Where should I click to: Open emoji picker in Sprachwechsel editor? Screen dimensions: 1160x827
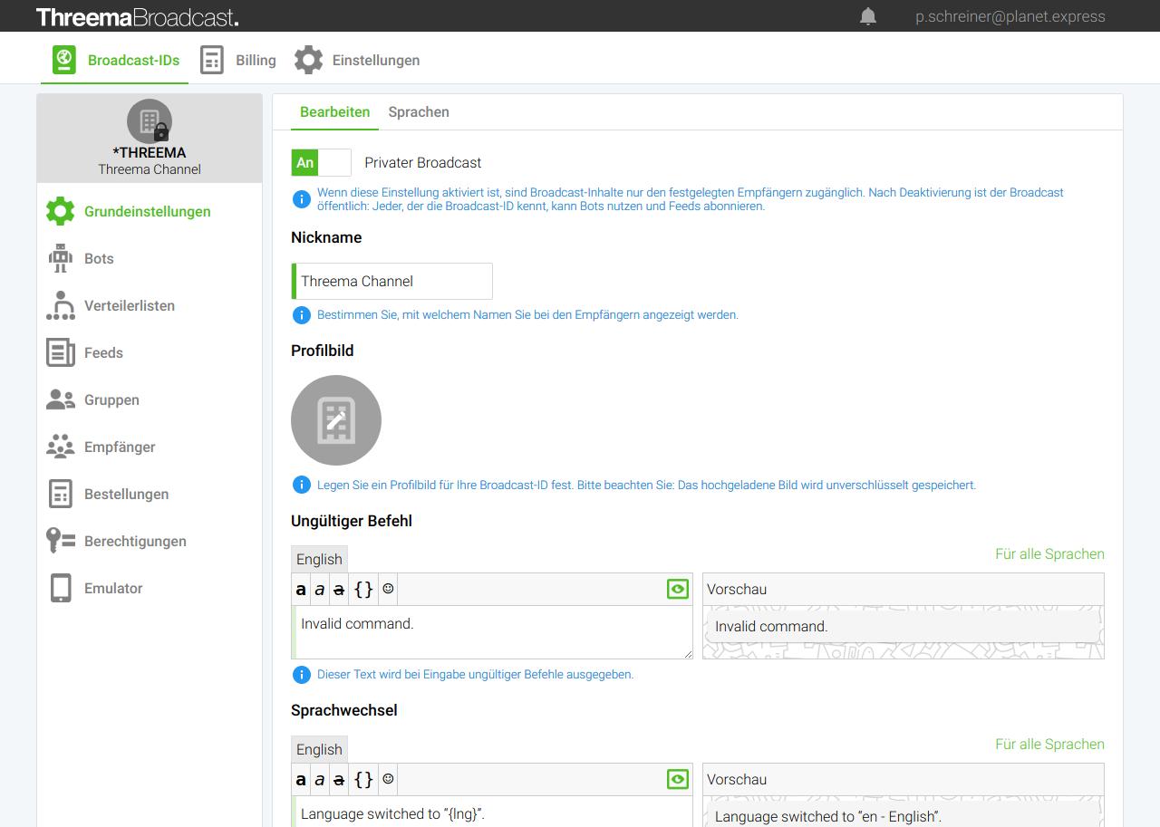click(x=388, y=779)
